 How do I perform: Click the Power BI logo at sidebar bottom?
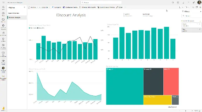click(x=3, y=108)
